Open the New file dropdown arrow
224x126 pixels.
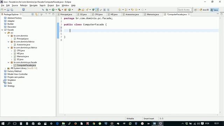tap(5, 10)
